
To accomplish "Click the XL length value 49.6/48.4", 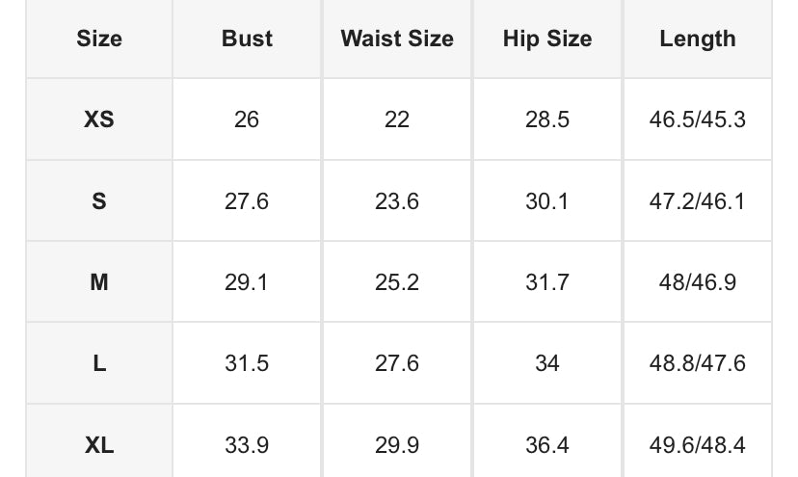I will [x=697, y=444].
